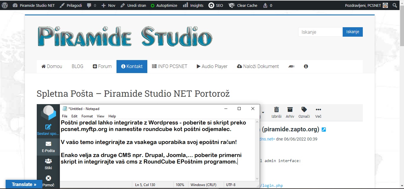The image size is (404, 189).
Task: Click UTF-8 encoding in Notepad status bar
Action: pos(231,185)
